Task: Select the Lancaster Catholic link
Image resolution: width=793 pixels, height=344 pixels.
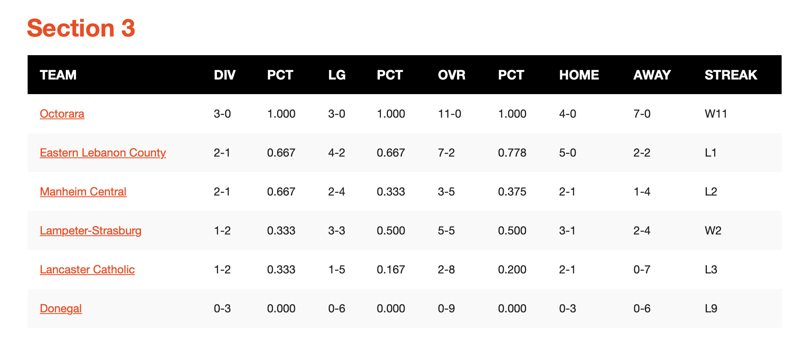Action: 87,269
